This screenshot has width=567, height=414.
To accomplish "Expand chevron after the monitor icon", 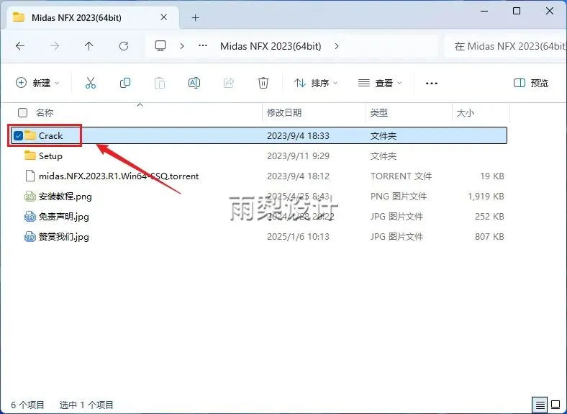I will click(x=182, y=46).
